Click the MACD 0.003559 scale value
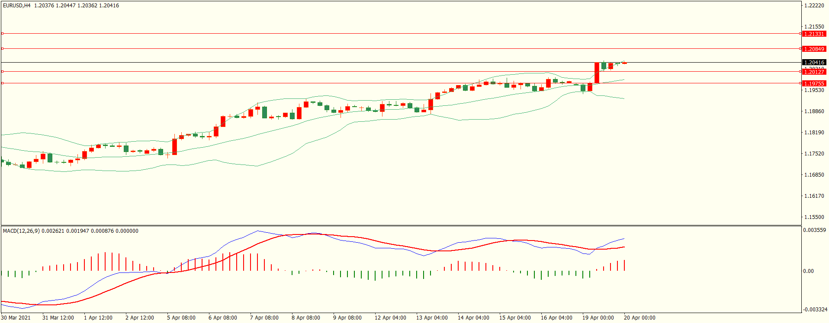This screenshot has height=323, width=829. pyautogui.click(x=814, y=230)
